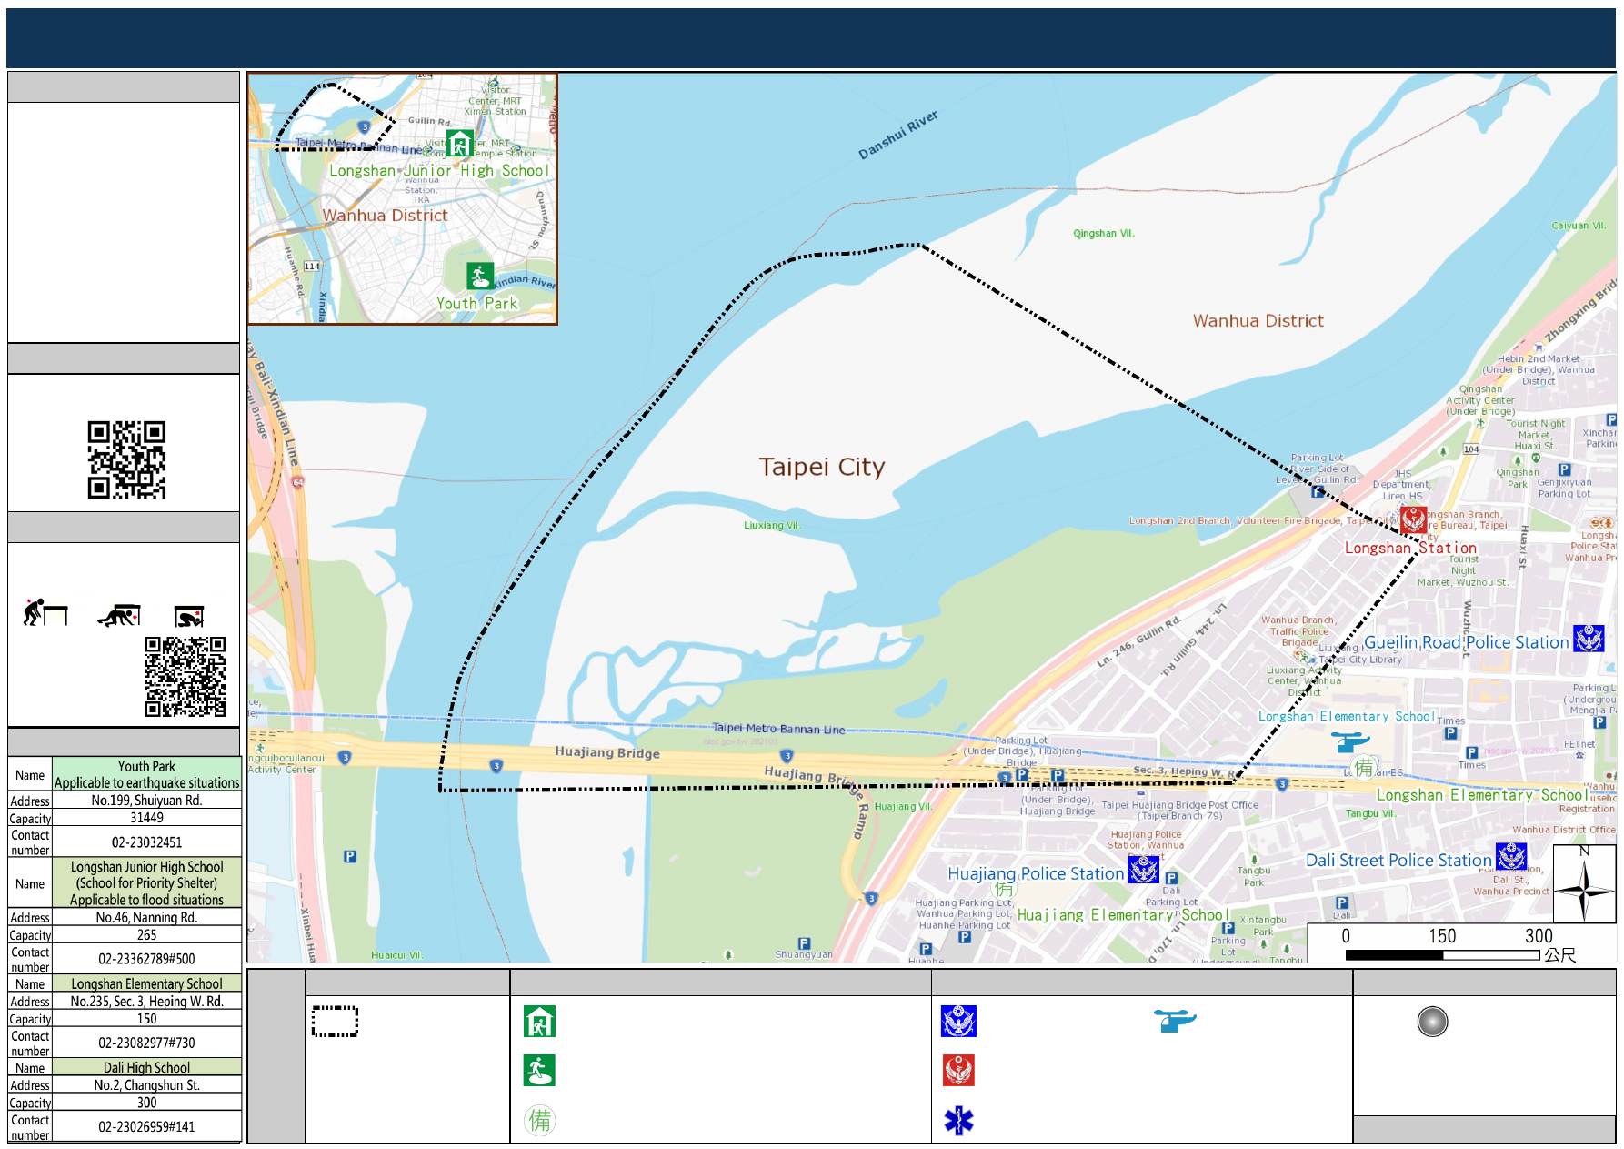Click the 'Caiyuan Vil.' label

click(1579, 226)
